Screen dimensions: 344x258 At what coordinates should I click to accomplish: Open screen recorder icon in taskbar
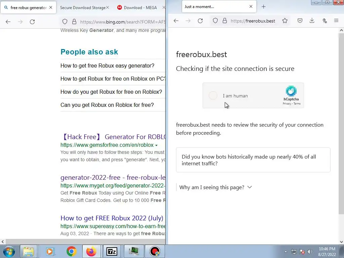pyautogui.click(x=155, y=251)
